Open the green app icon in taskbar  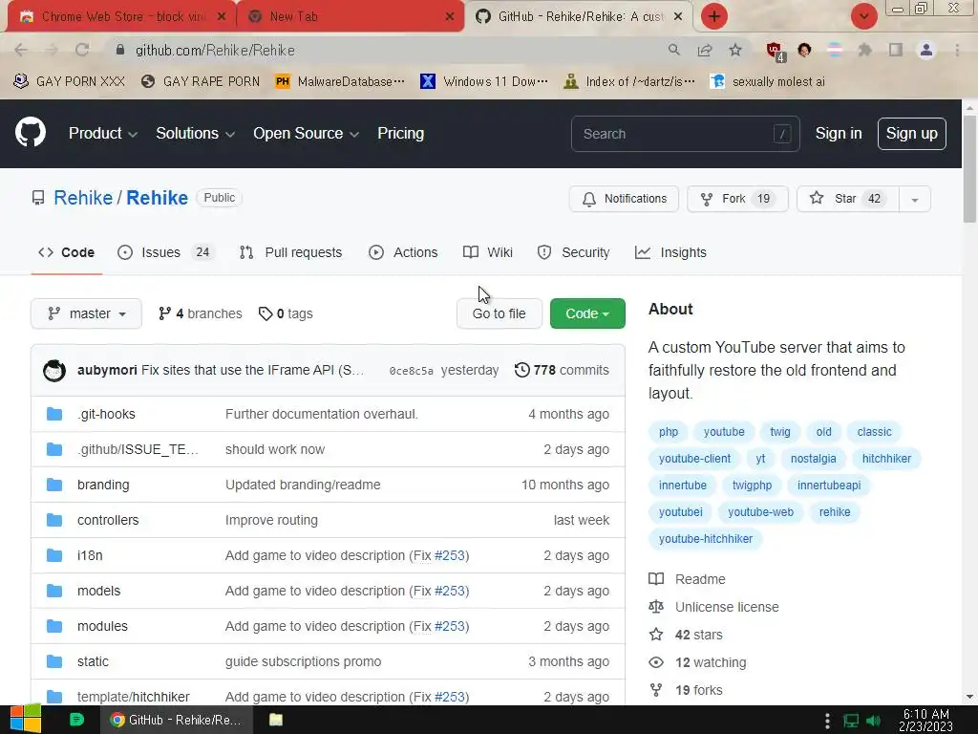click(x=76, y=720)
